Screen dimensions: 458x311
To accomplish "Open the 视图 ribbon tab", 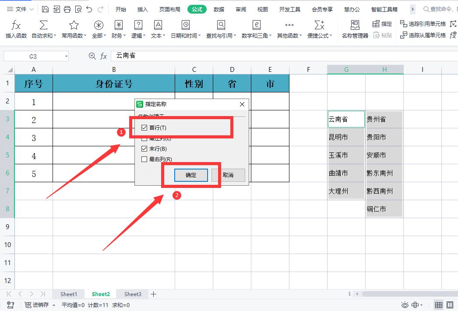I will 263,9.
